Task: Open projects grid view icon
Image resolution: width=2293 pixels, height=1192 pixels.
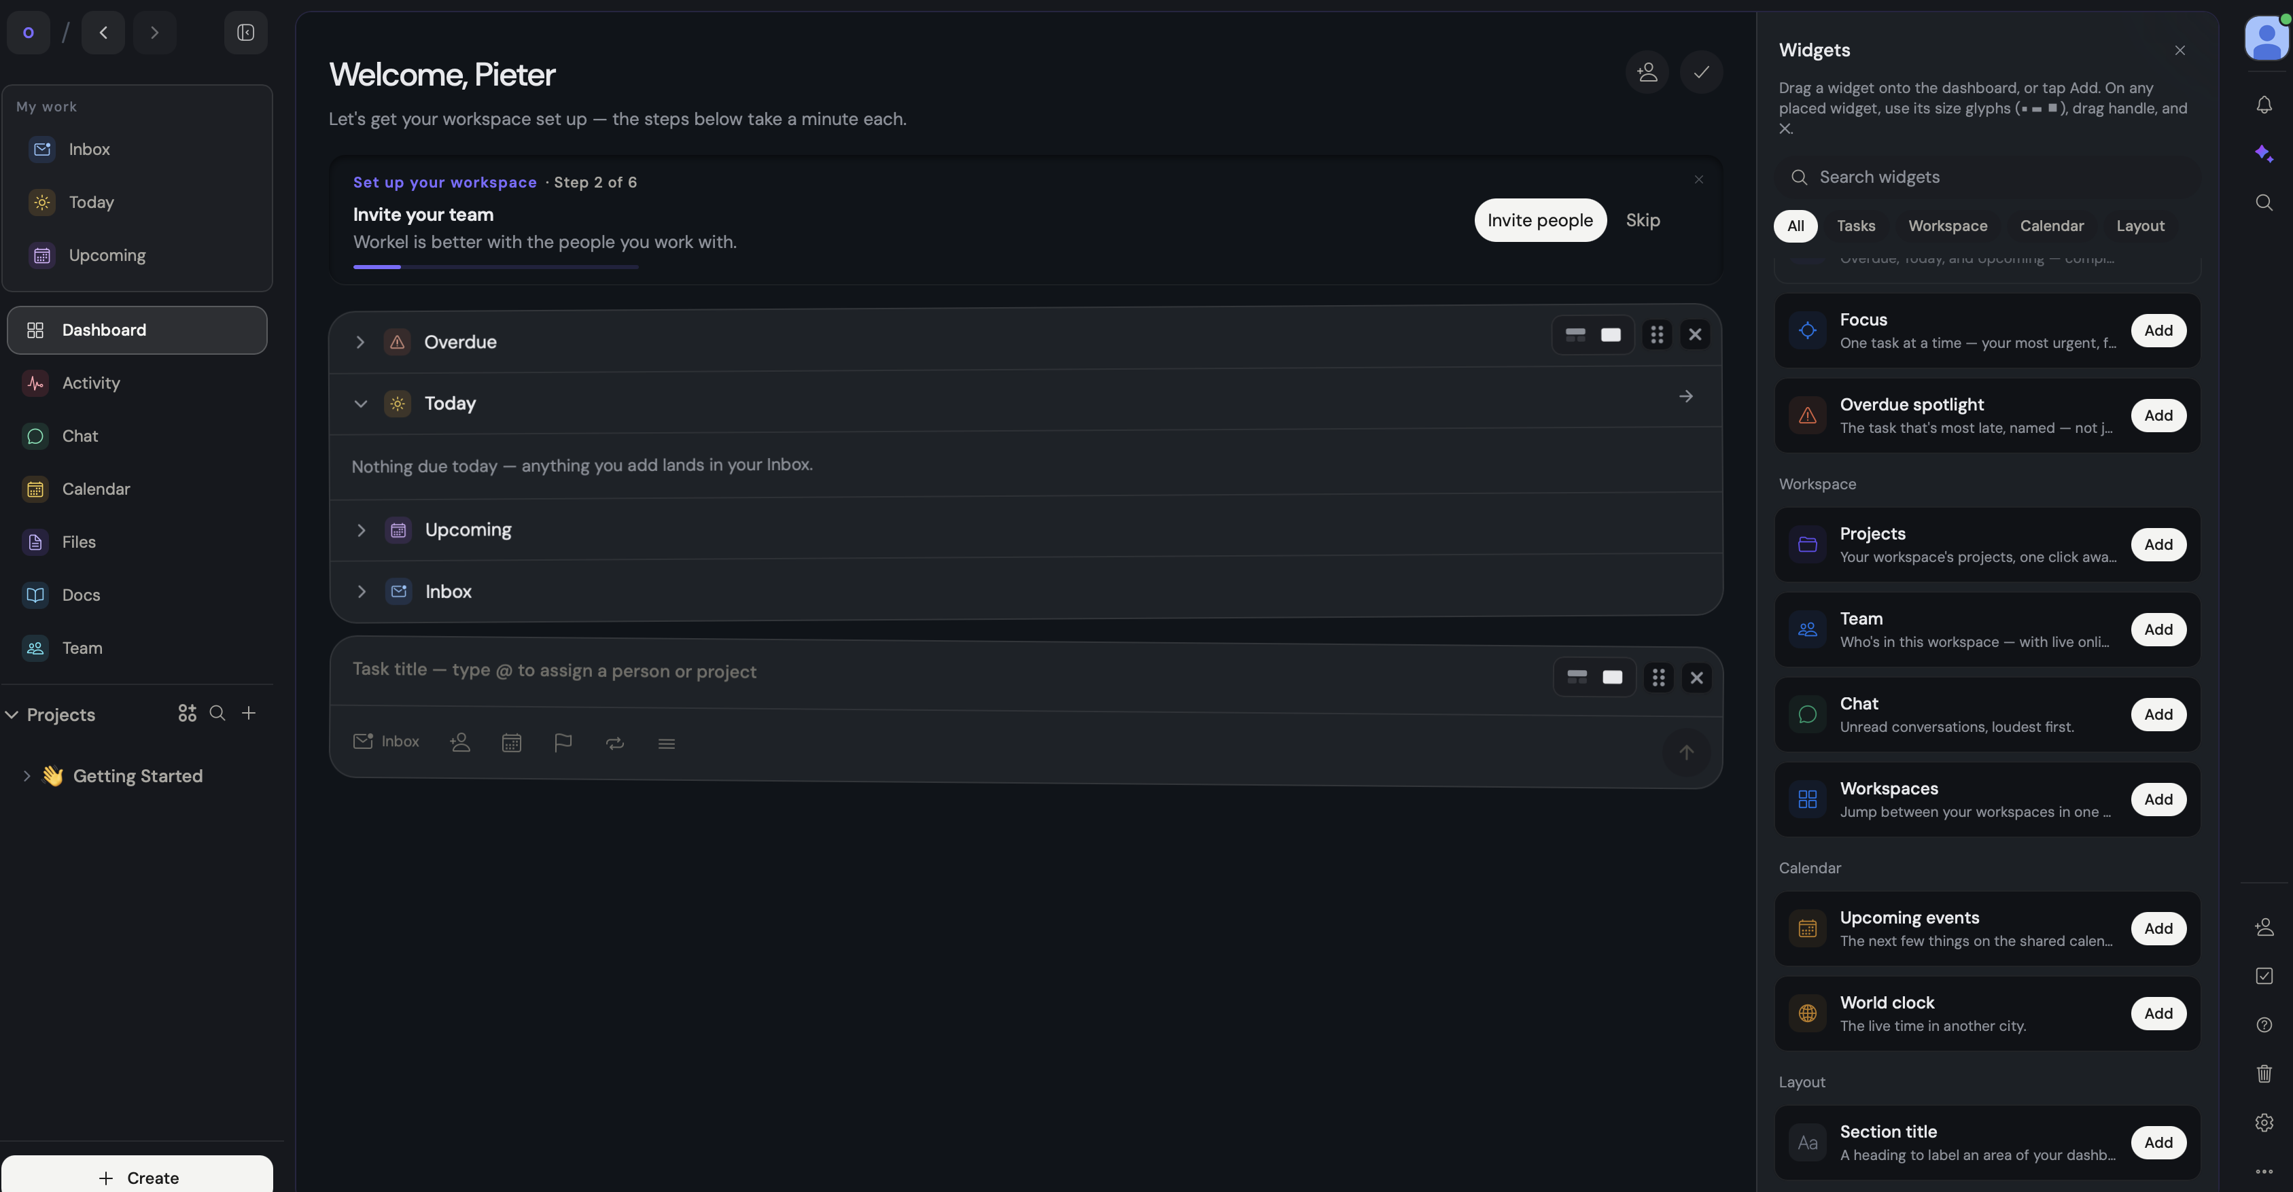Action: click(x=187, y=713)
